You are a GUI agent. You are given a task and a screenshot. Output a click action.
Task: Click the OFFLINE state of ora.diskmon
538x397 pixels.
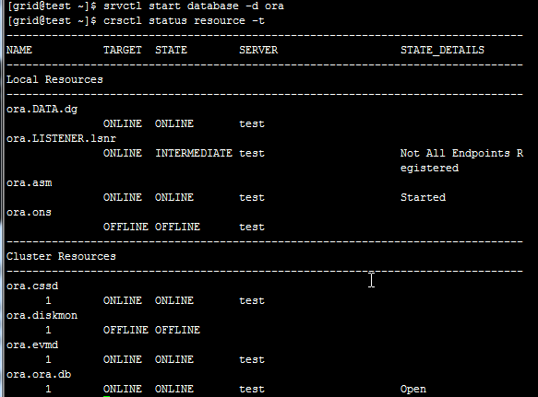click(177, 330)
